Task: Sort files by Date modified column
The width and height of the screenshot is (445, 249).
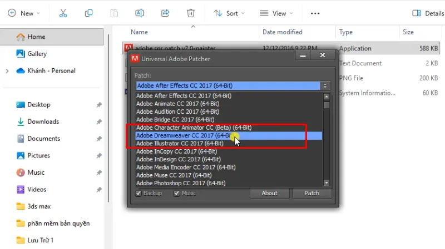Action: pos(283,32)
